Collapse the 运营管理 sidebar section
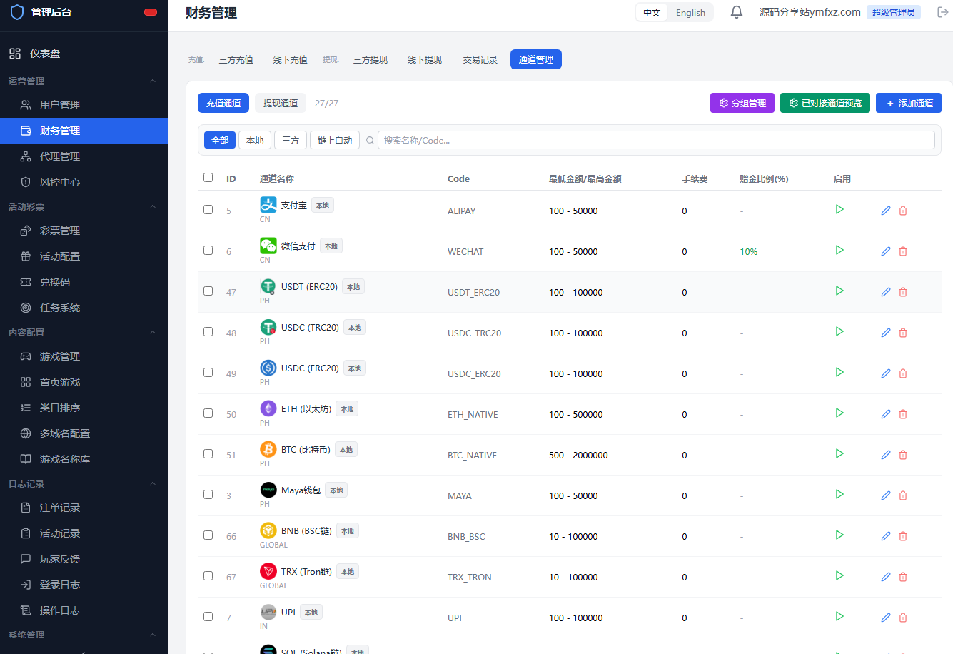Viewport: 953px width, 654px height. pos(153,81)
